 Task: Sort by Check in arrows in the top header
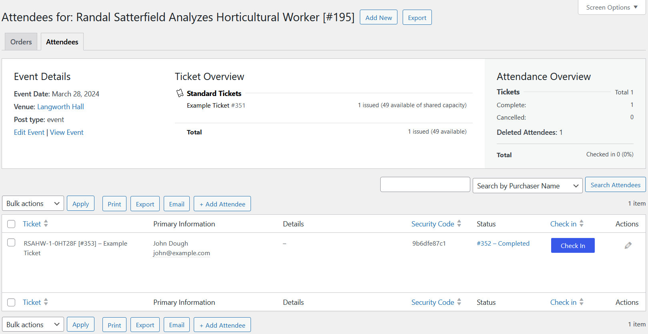[x=582, y=224]
